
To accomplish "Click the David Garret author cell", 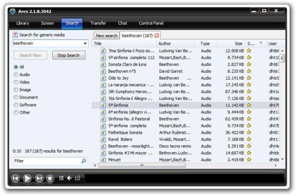I will [171, 71].
